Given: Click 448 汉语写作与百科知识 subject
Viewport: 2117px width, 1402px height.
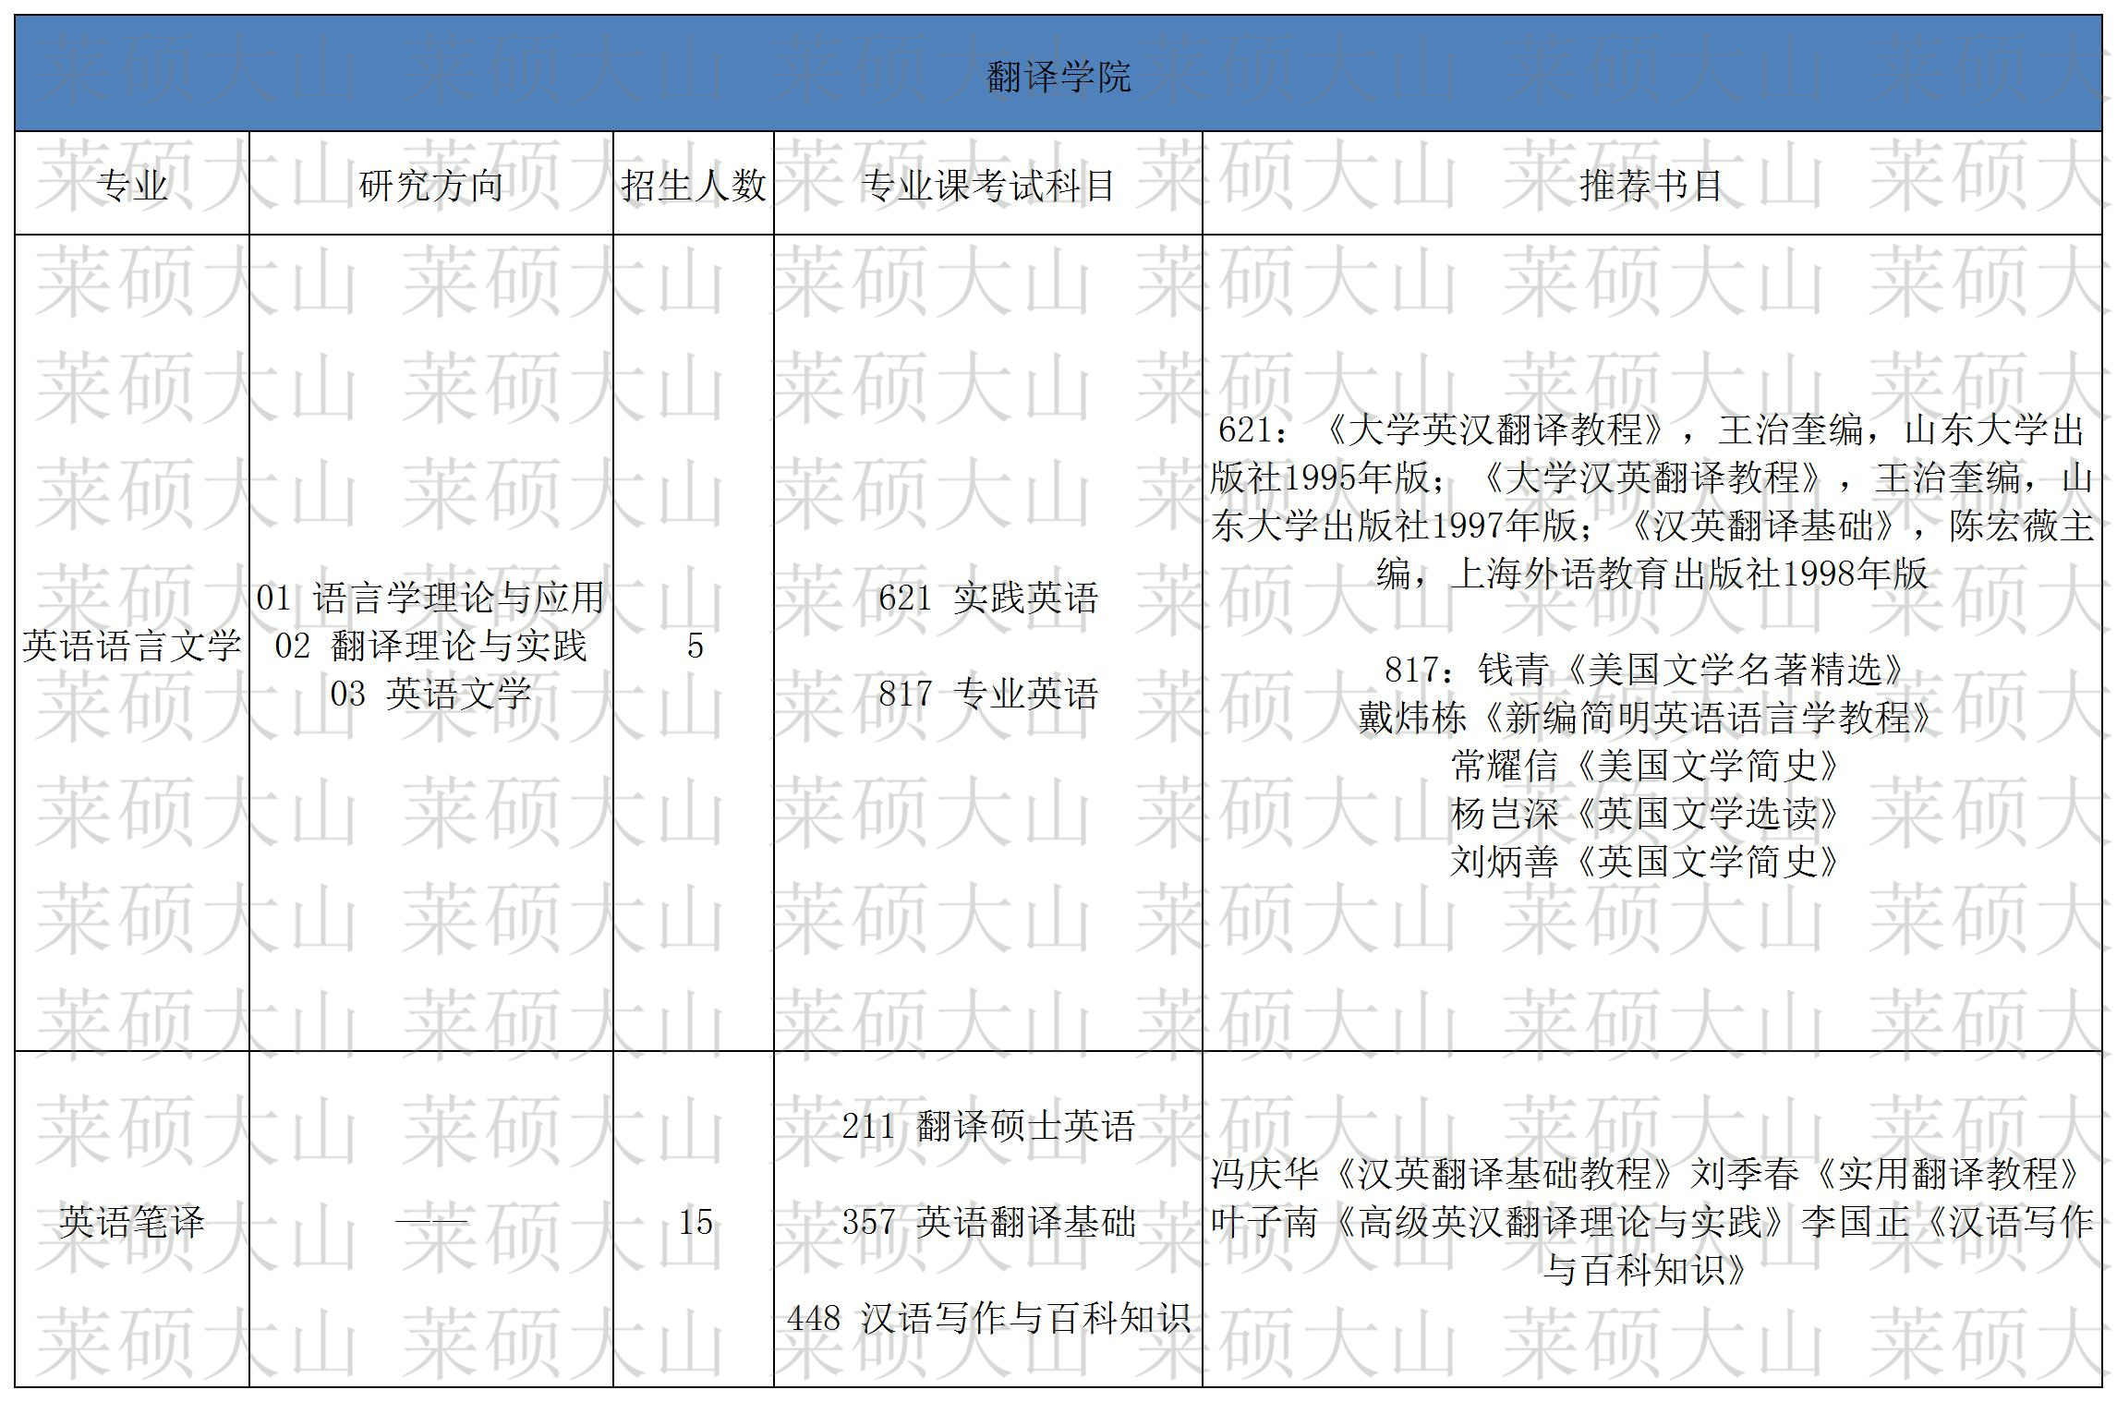Looking at the screenshot, I should tap(988, 1318).
